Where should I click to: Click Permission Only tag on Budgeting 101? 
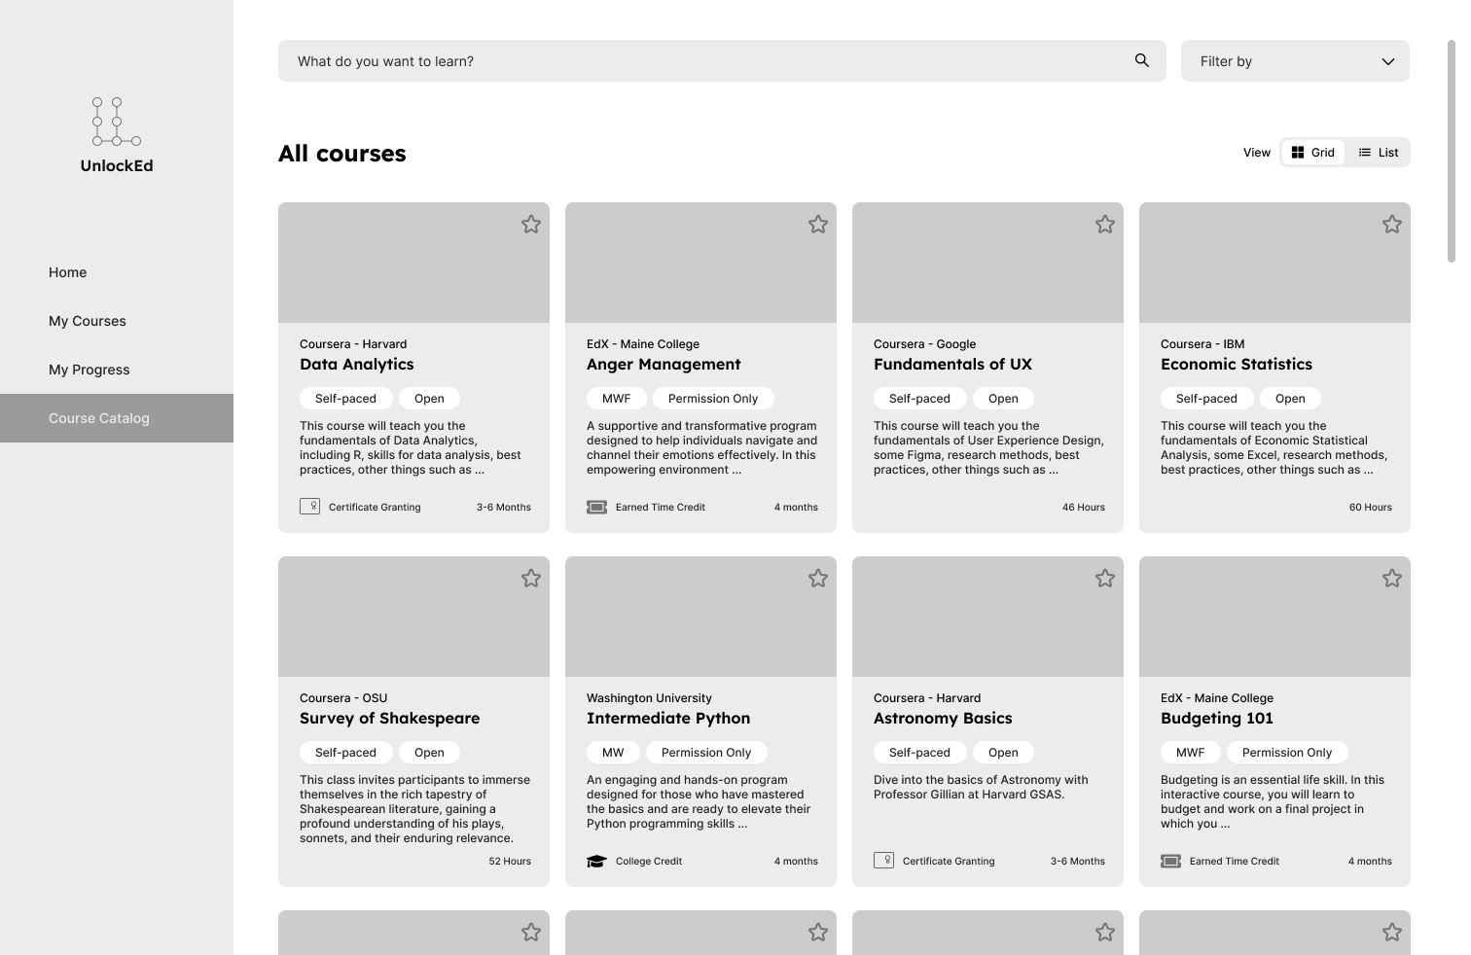[1287, 753]
